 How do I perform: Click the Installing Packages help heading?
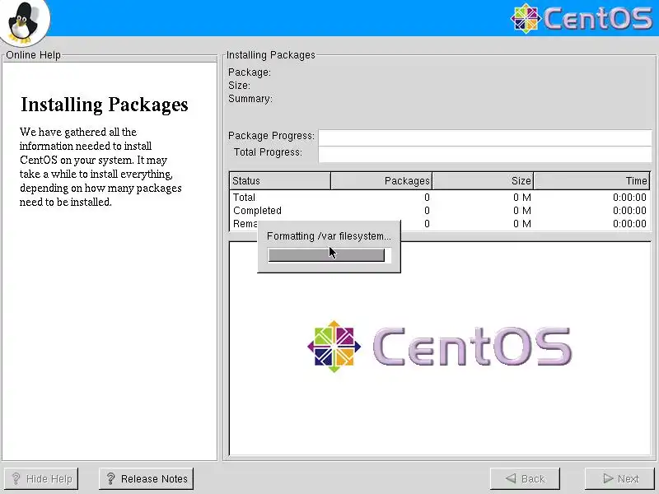[x=105, y=105]
